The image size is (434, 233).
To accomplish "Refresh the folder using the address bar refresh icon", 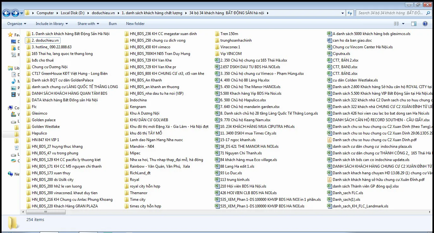I will pyautogui.click(x=349, y=13).
